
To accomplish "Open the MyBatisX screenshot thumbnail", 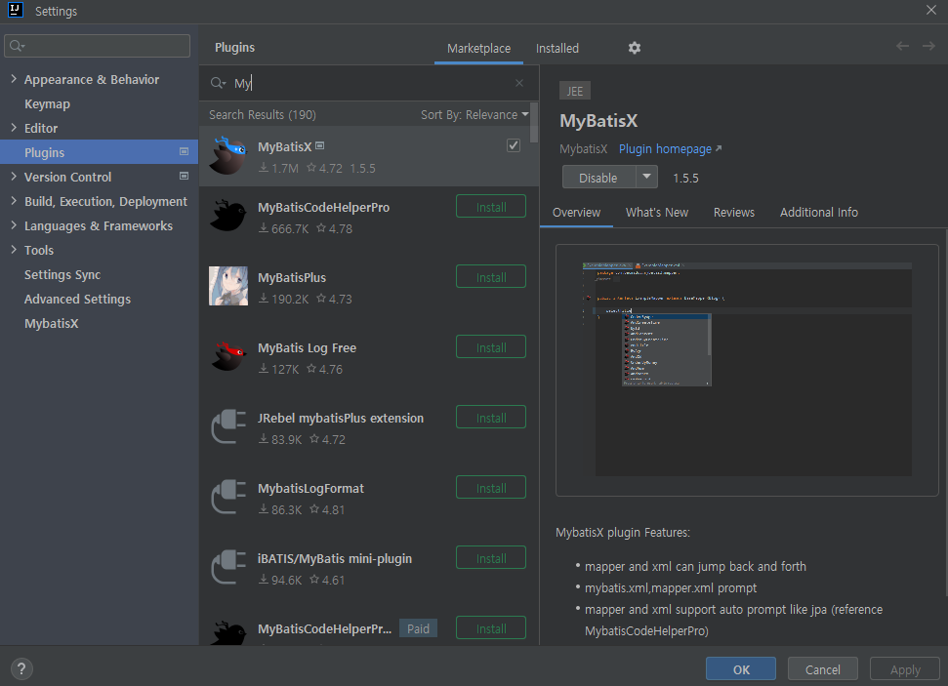I will pos(747,370).
